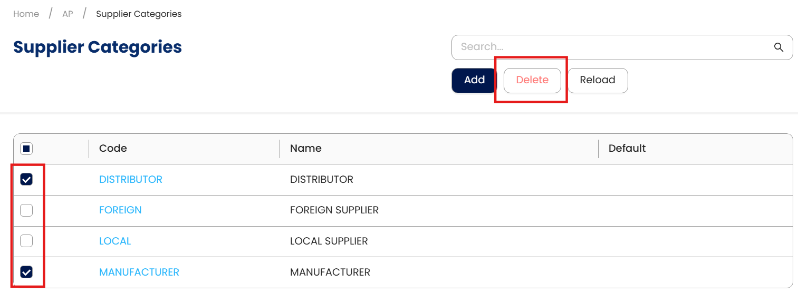Open the DISTRIBUTOR code link

[x=131, y=180]
